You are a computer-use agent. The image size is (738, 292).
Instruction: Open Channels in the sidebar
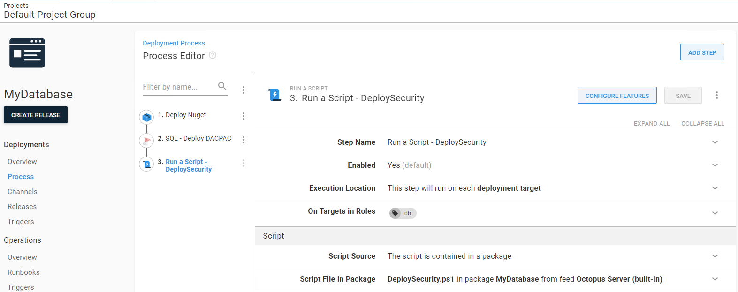click(23, 192)
